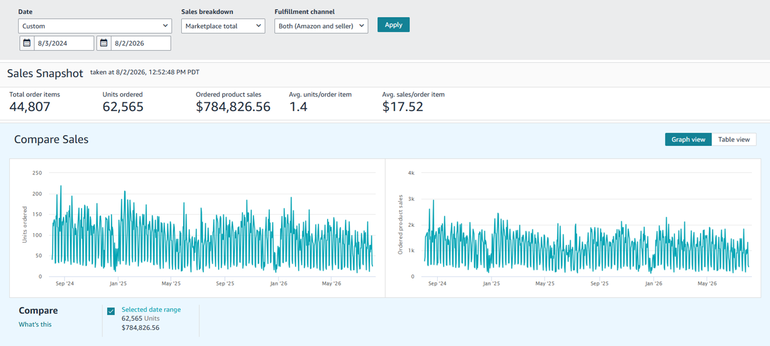Open the start date calendar icon
Viewport: 770px width, 346px height.
27,43
